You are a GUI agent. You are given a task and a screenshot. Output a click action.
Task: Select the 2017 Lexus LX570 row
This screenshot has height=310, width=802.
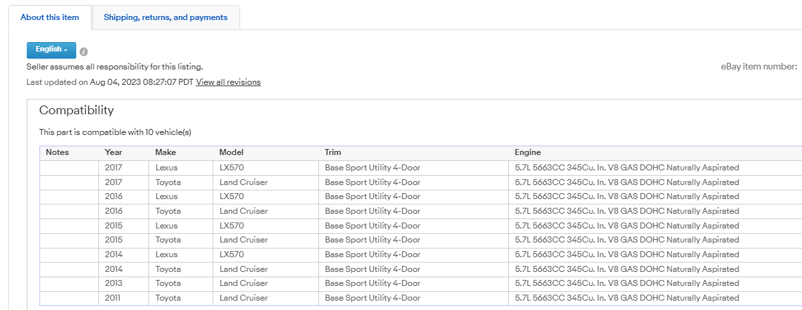tap(421, 168)
